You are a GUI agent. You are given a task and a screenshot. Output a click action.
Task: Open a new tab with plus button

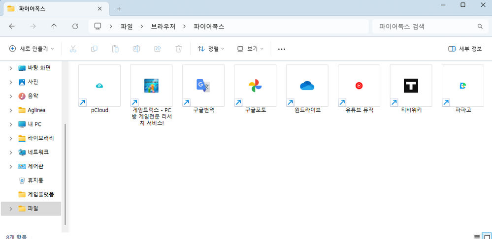point(119,9)
